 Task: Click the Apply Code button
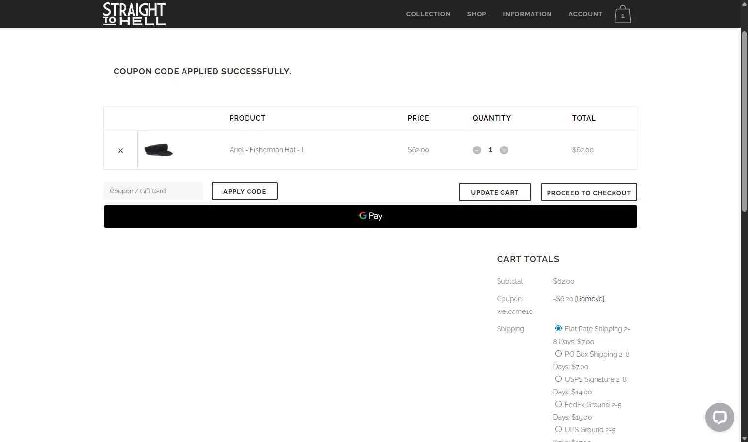(x=245, y=191)
